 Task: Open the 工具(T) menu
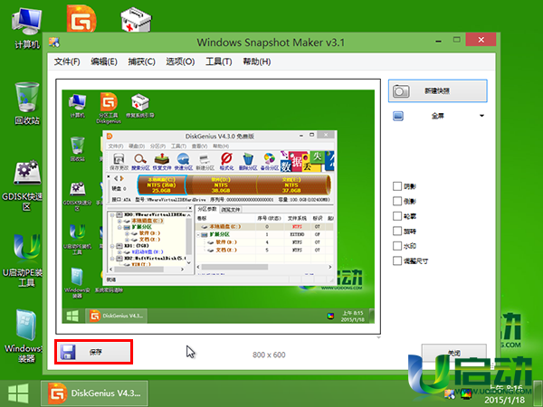click(x=218, y=62)
